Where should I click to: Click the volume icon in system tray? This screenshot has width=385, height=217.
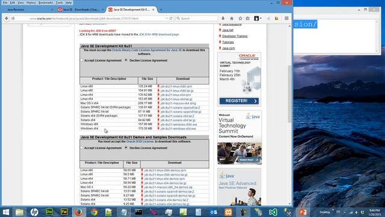357,212
